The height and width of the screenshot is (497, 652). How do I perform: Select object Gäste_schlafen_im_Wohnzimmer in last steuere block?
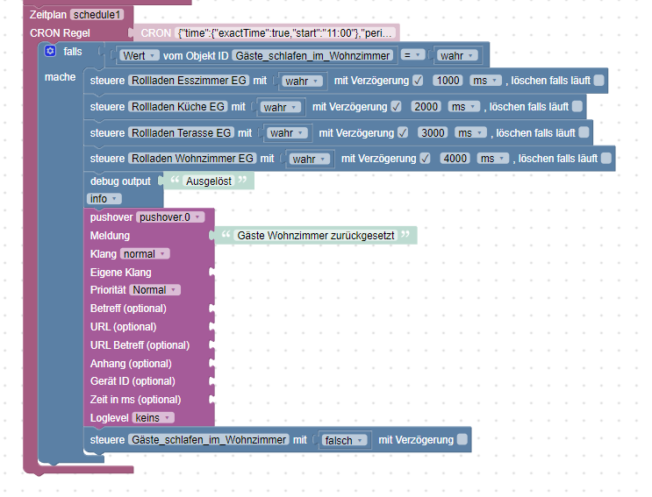[209, 440]
